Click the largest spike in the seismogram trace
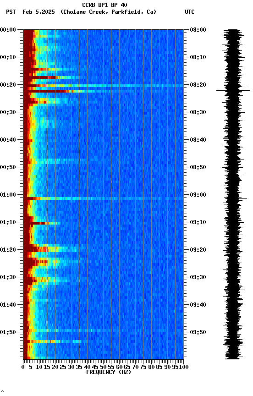Image resolution: width=253 pixels, height=396 pixels. point(233,91)
